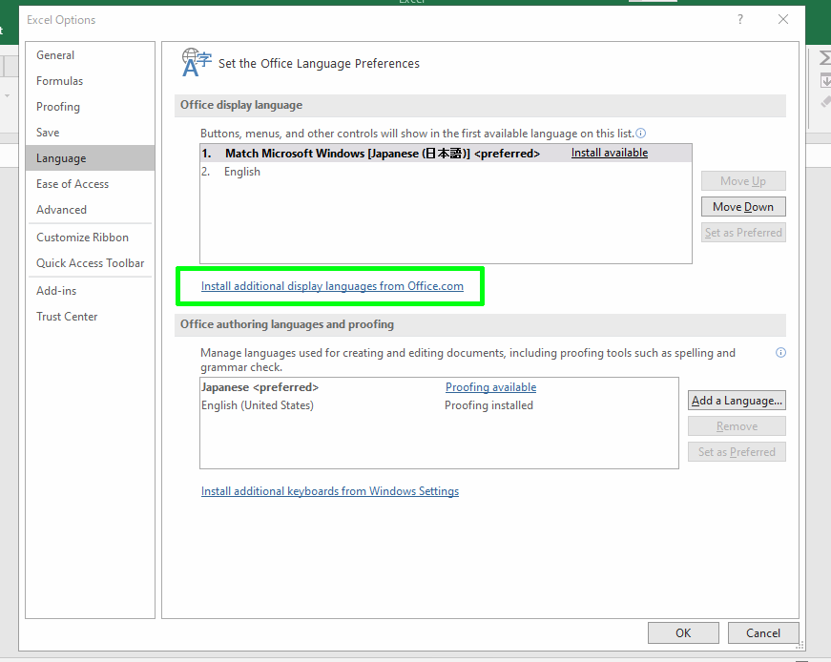Click the info icon beside authoring languages description
The width and height of the screenshot is (831, 662).
(x=780, y=353)
